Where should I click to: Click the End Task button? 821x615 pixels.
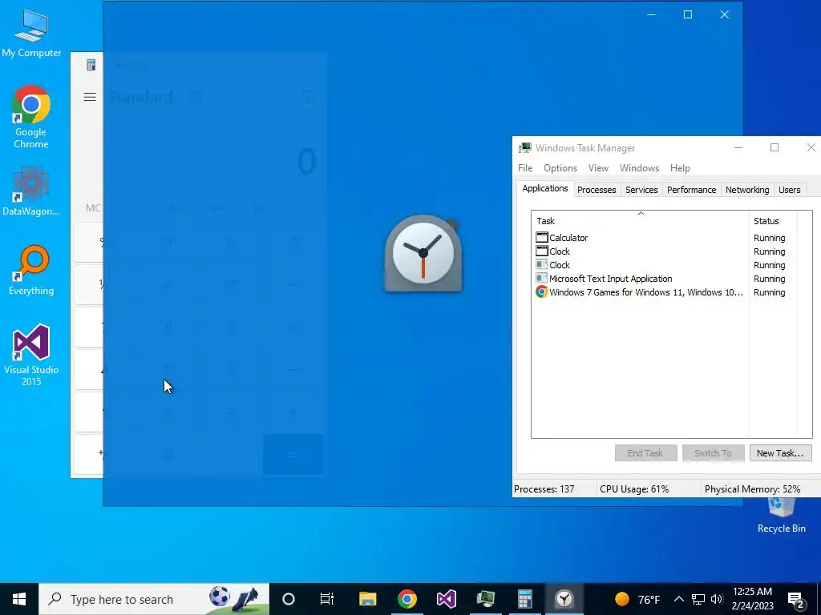click(645, 453)
